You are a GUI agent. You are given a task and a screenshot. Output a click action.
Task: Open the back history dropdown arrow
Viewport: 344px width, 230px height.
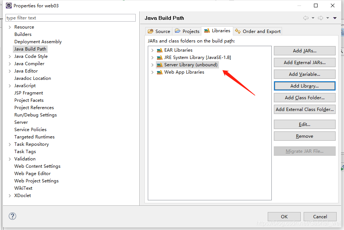[x=313, y=18]
